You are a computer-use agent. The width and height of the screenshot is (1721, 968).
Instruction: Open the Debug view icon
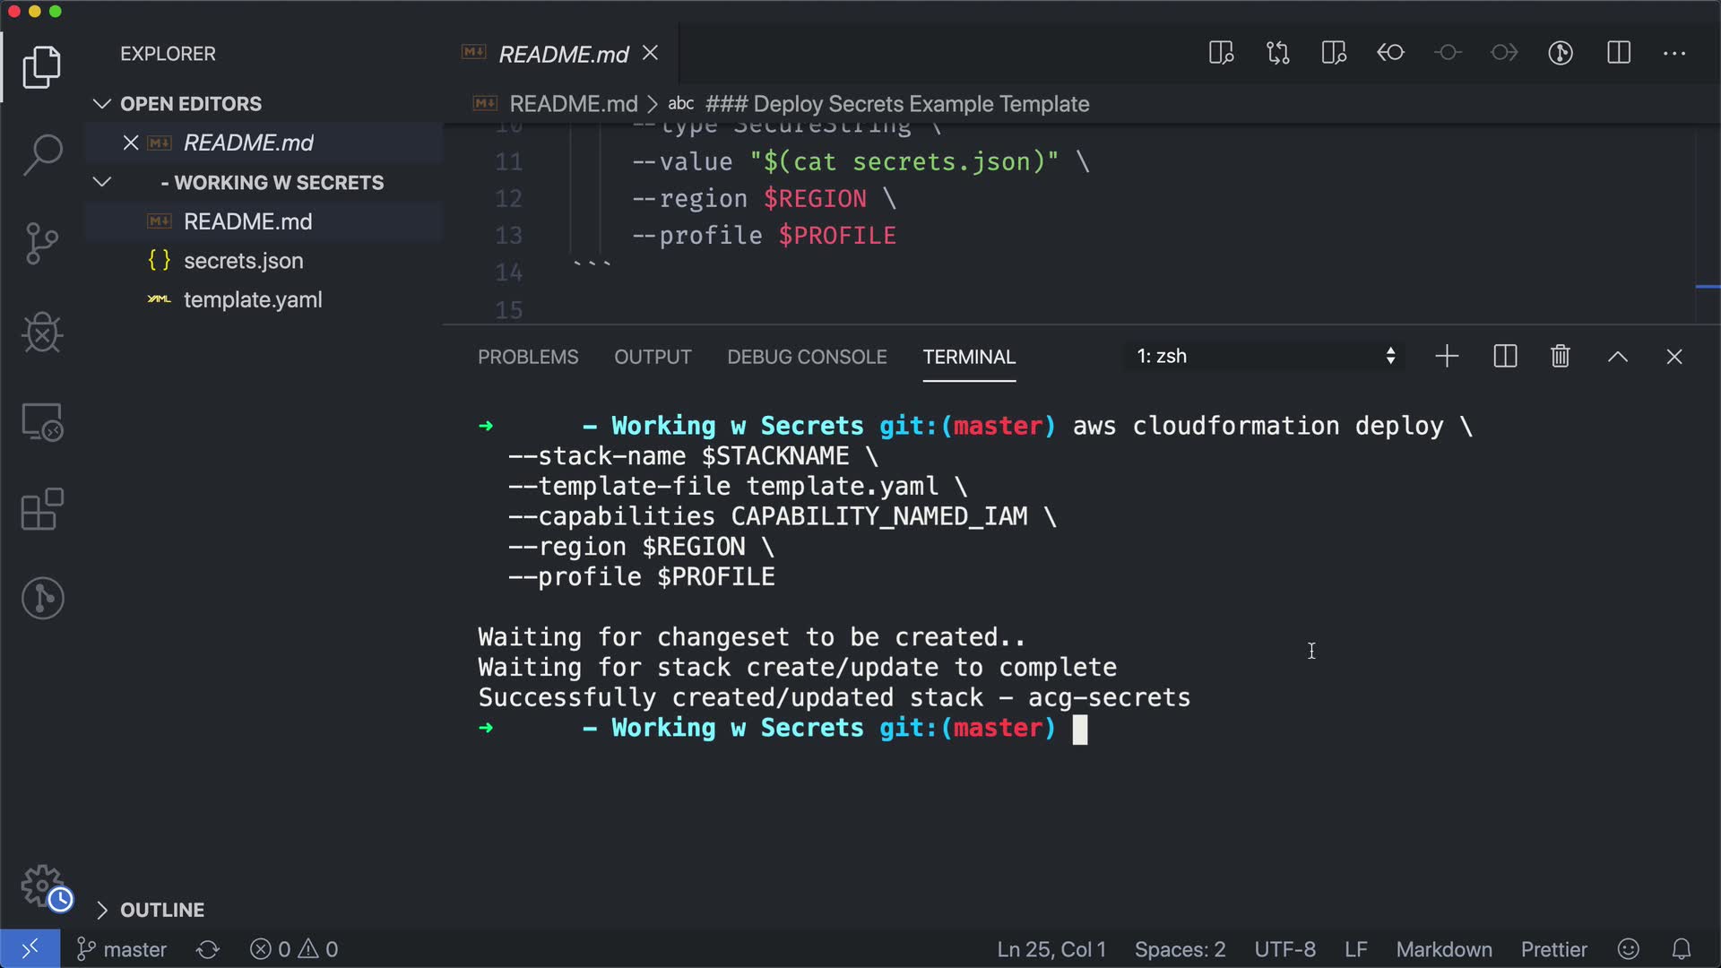coord(42,333)
